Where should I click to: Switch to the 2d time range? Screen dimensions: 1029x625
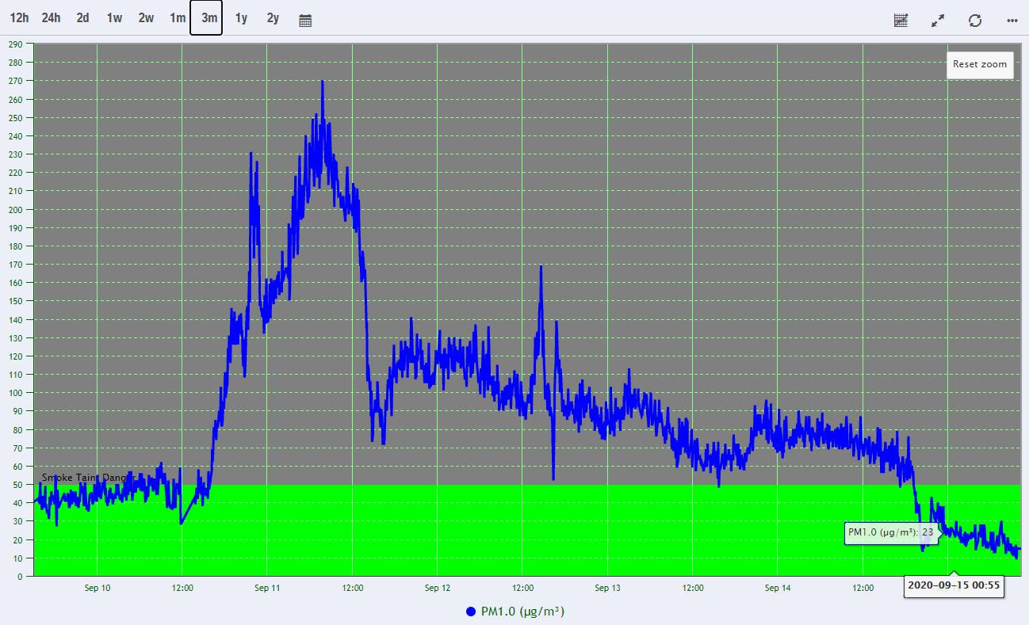pos(82,18)
